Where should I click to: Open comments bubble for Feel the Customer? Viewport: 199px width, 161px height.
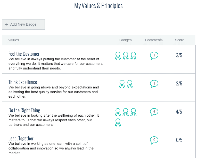(154, 55)
